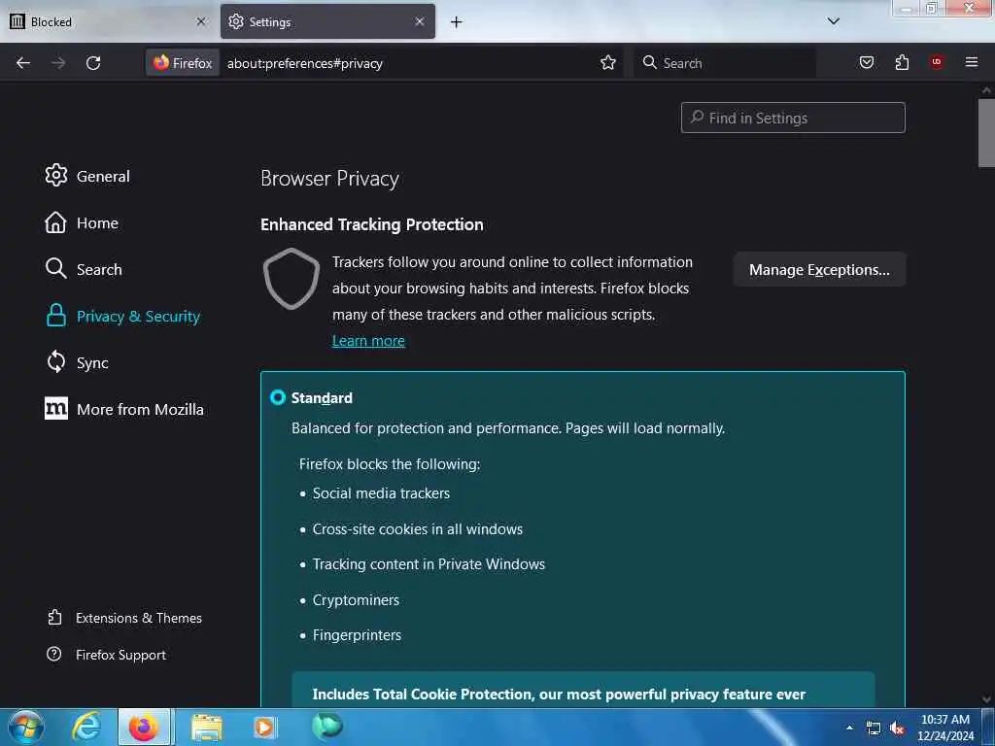Viewport: 995px width, 746px height.
Task: Open the Windows Start menu
Action: point(26,727)
